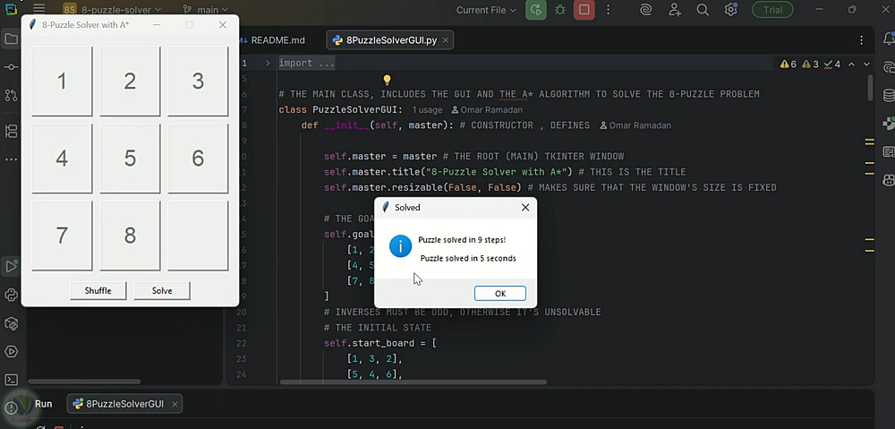This screenshot has height=429, width=895.
Task: Open the PyCharm main hamburger menu
Action: pos(38,9)
